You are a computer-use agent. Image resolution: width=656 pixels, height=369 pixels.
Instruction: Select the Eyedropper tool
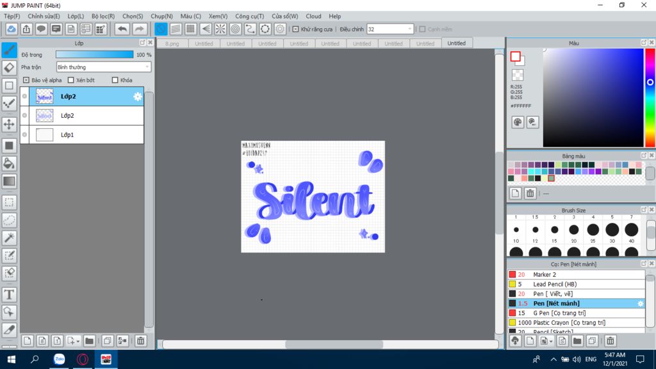coord(9,330)
